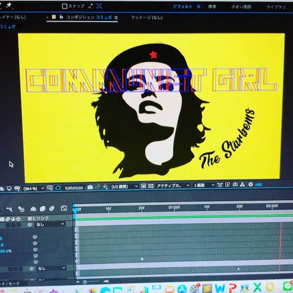Click the timeline zoom slider handle
The width and height of the screenshot is (293, 293).
click(85, 282)
